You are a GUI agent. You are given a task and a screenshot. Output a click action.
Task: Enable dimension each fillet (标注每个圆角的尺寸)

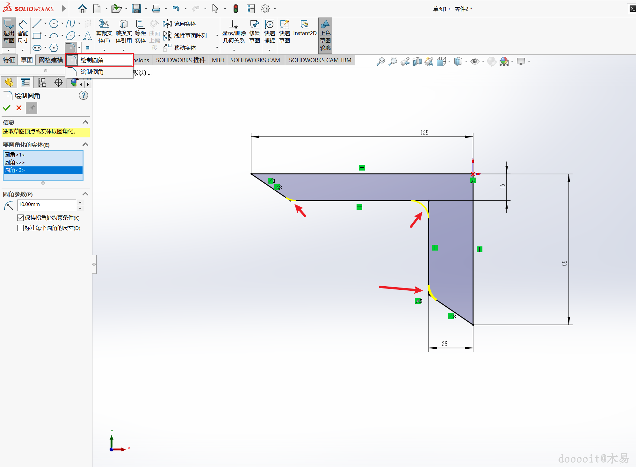click(20, 228)
